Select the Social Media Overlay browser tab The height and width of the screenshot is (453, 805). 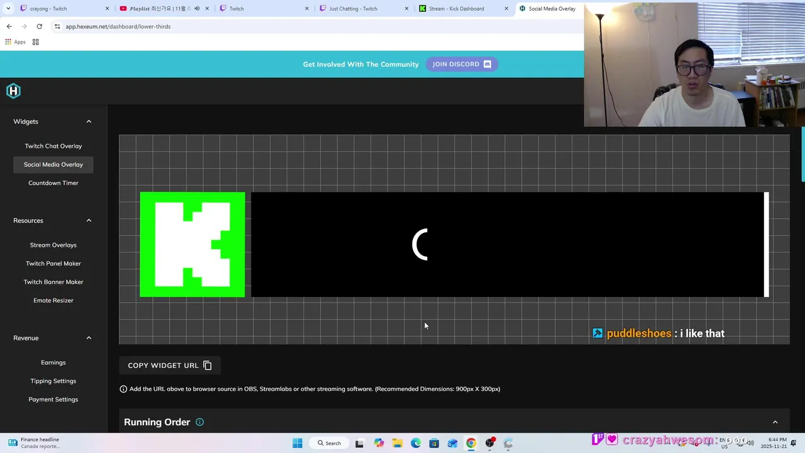(549, 9)
